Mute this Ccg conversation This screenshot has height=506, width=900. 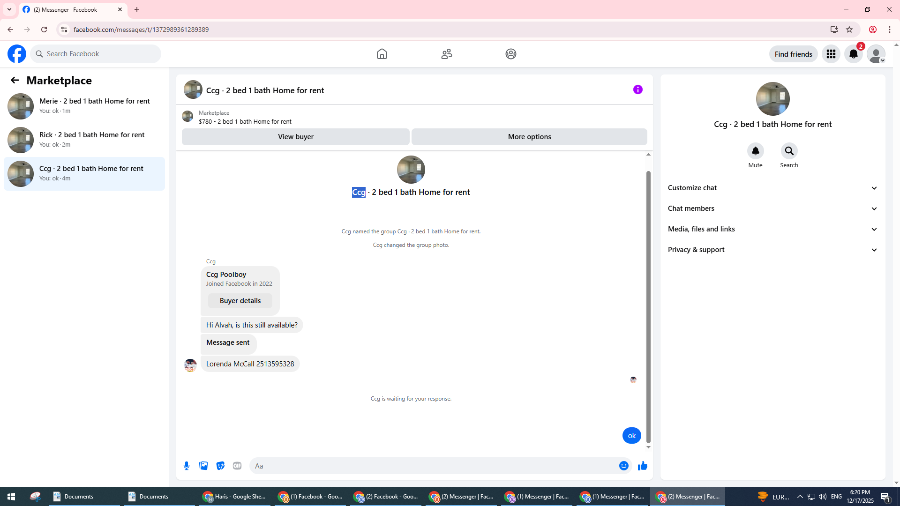(755, 151)
